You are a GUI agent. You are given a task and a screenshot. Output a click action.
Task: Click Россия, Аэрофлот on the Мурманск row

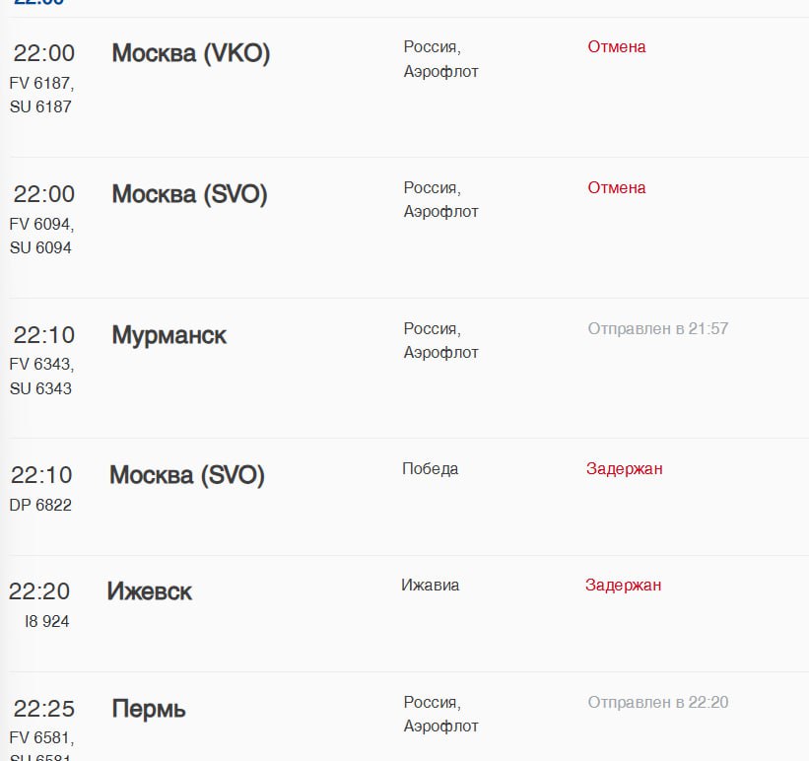click(441, 341)
